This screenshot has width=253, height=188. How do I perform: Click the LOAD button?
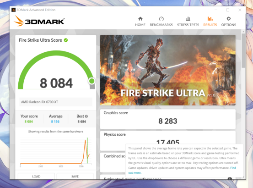(36, 176)
